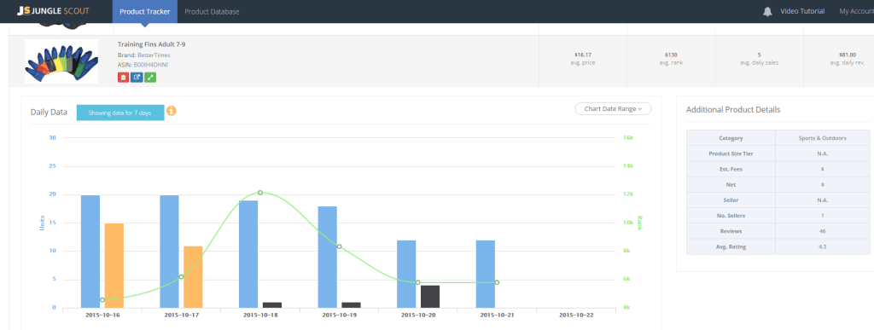Click the rank line peak point on 2015-10-18

(260, 193)
